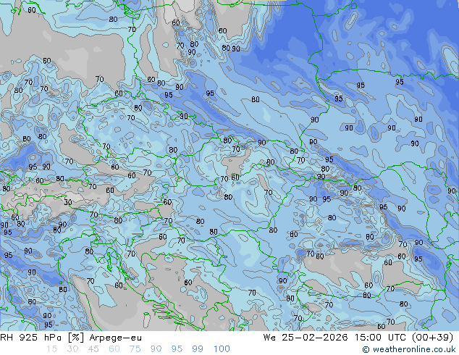Click legend value 75
Screen dimensions: 459x355
135,349
